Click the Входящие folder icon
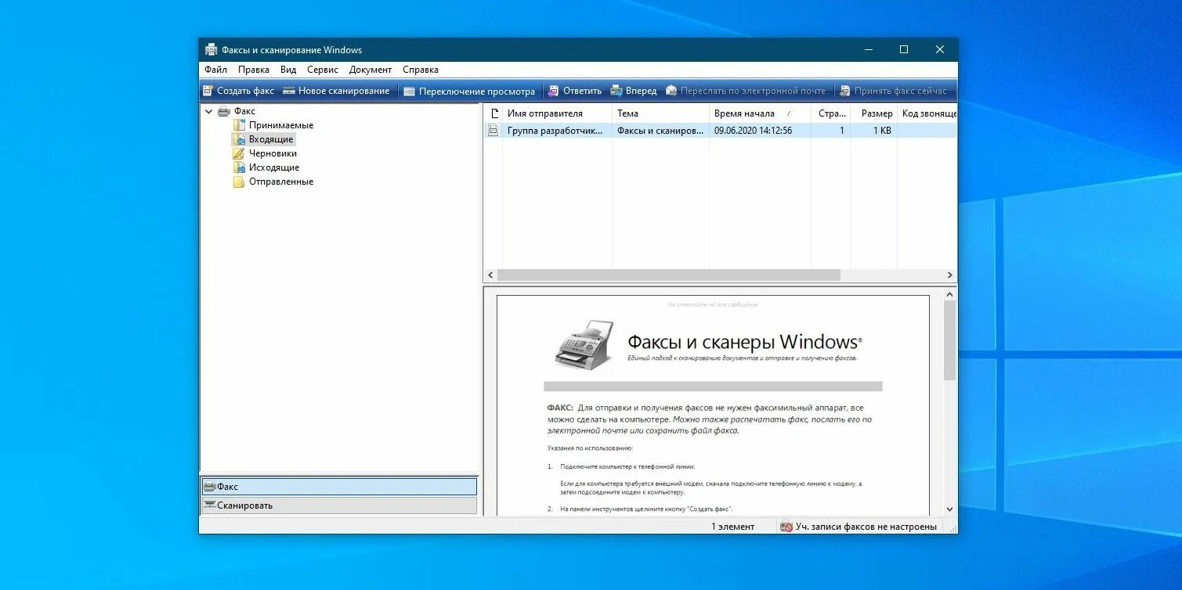The image size is (1182, 590). click(x=239, y=139)
